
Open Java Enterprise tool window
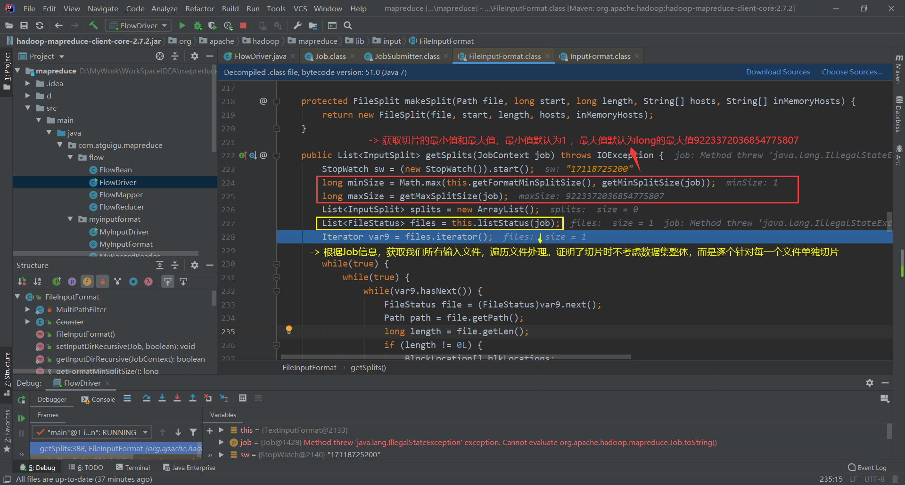(189, 468)
